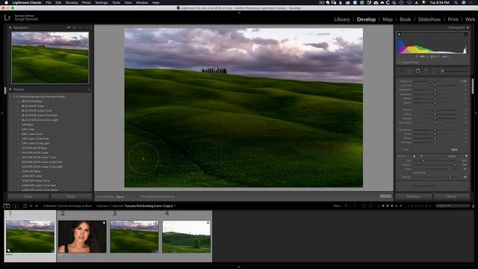The image size is (478, 269).
Task: Open the Tools menu
Action: point(116,2)
